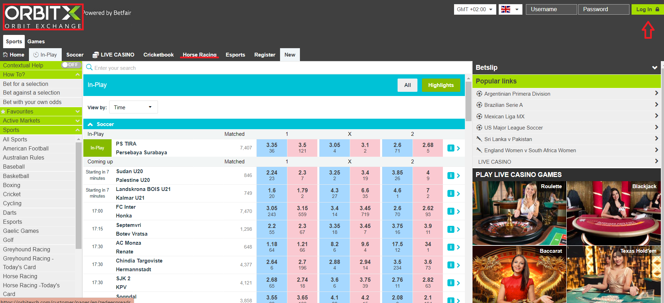Click cricket icon for England Women v South Africa Women
This screenshot has width=664, height=303.
coord(479,150)
